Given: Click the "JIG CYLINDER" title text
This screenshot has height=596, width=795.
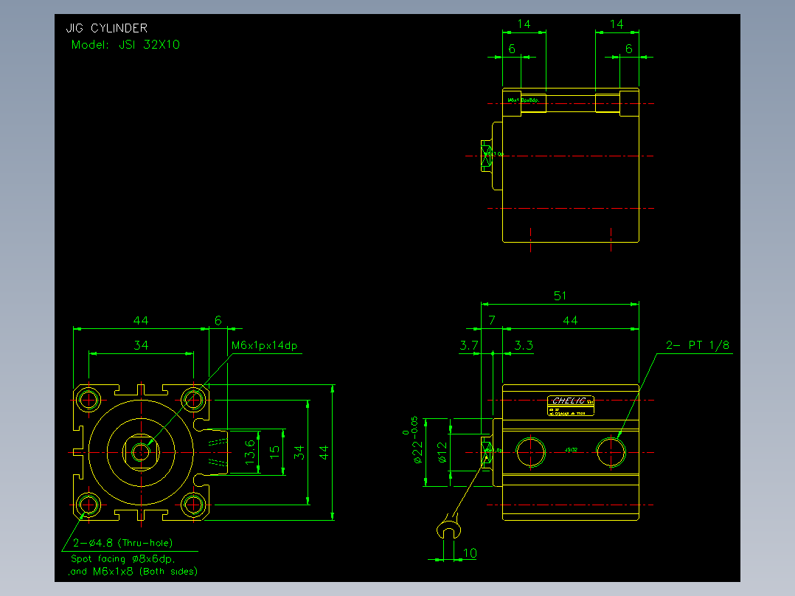Looking at the screenshot, I should [107, 28].
